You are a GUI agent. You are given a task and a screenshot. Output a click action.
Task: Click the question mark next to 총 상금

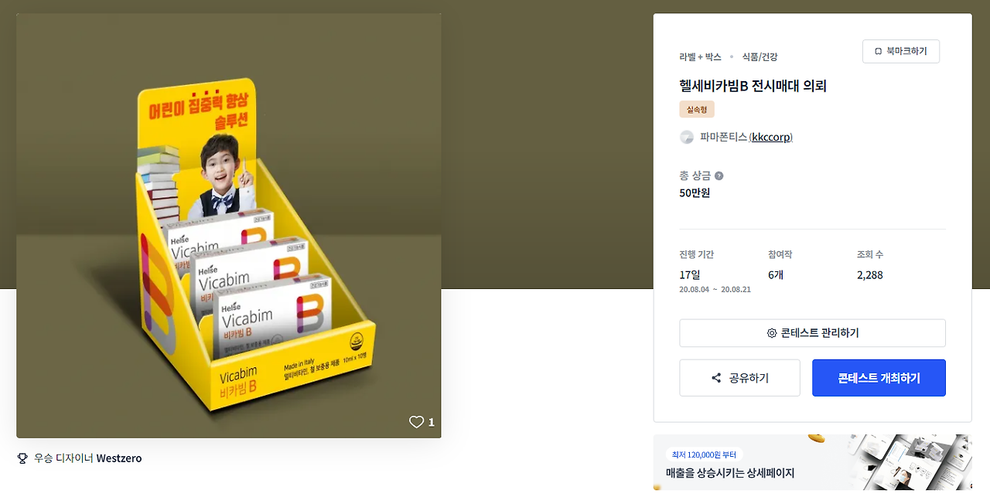click(719, 175)
